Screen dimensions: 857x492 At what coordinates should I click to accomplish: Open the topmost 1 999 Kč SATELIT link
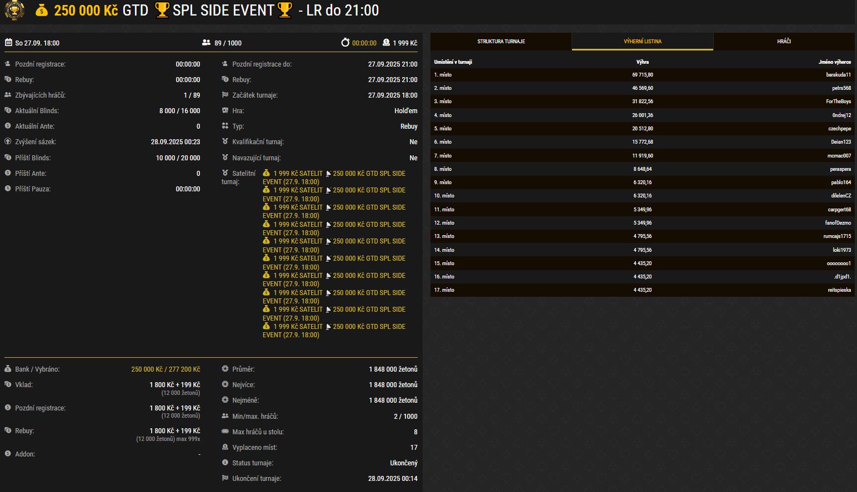coord(298,174)
